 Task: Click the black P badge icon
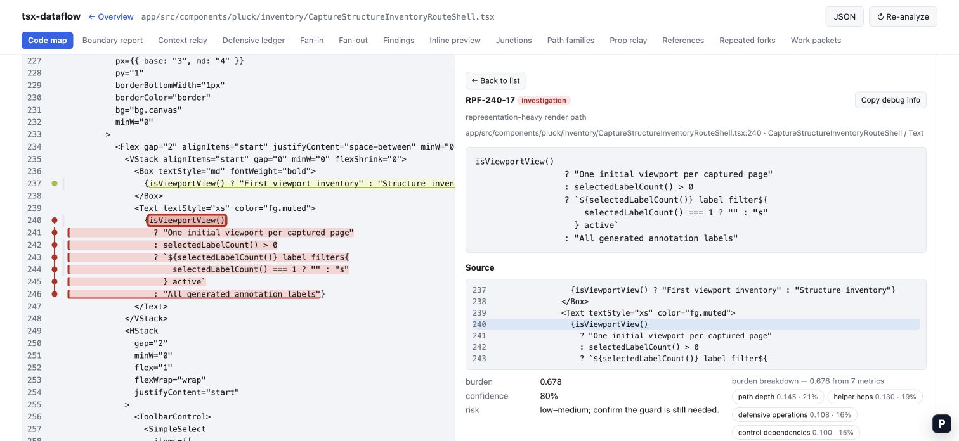(x=942, y=424)
